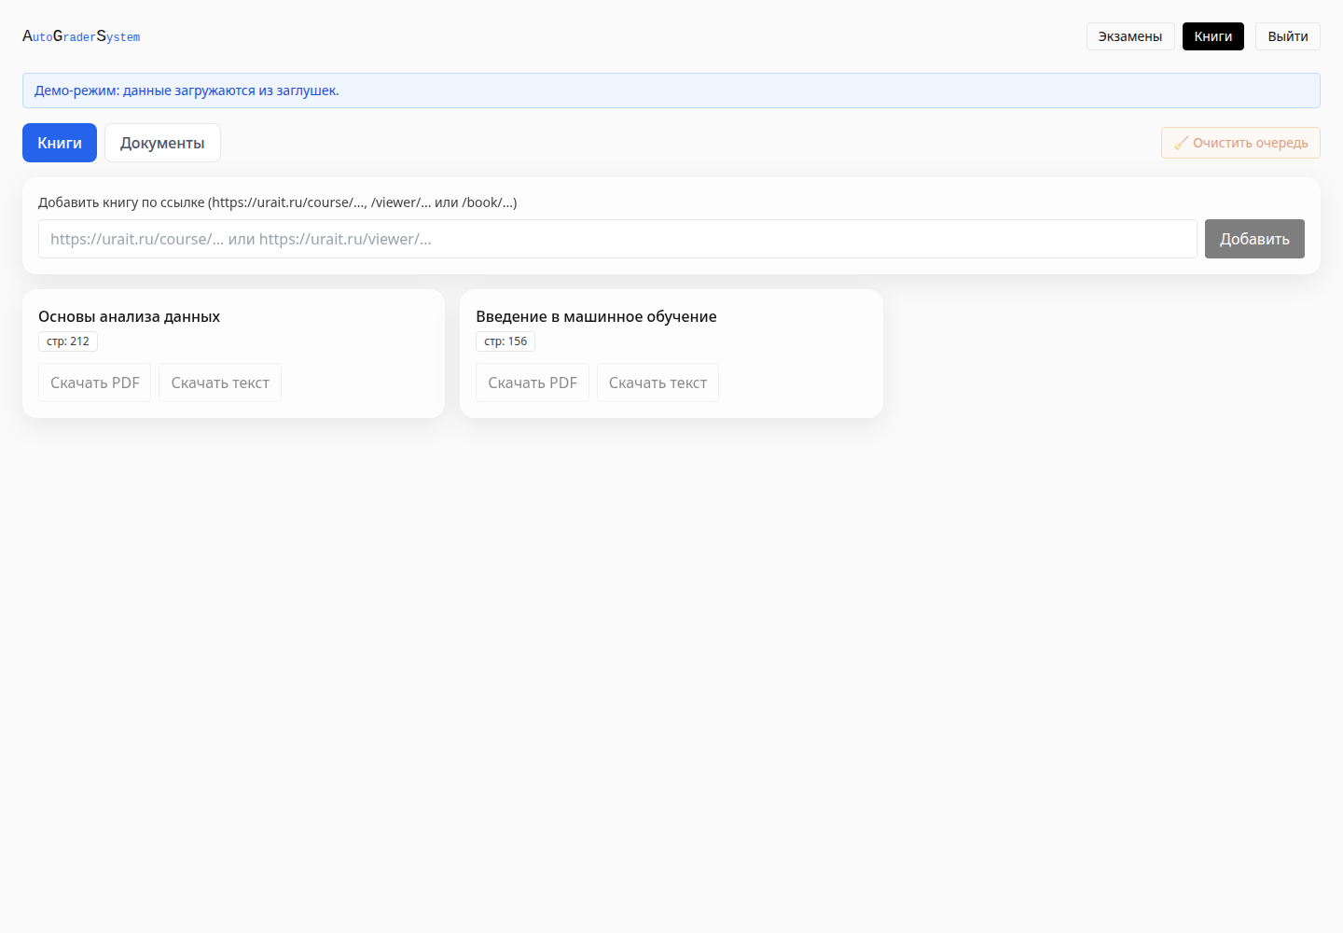The height and width of the screenshot is (933, 1343).
Task: Download PDF for Основы анализа данных
Action: 95,383
